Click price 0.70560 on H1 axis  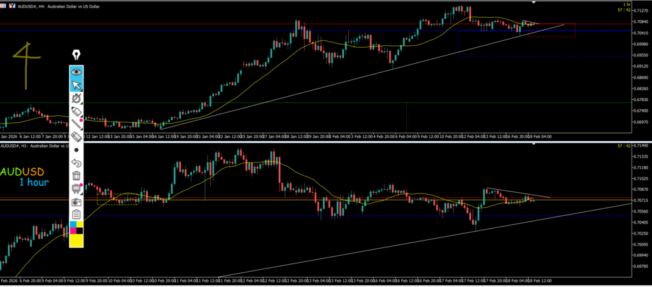click(640, 212)
